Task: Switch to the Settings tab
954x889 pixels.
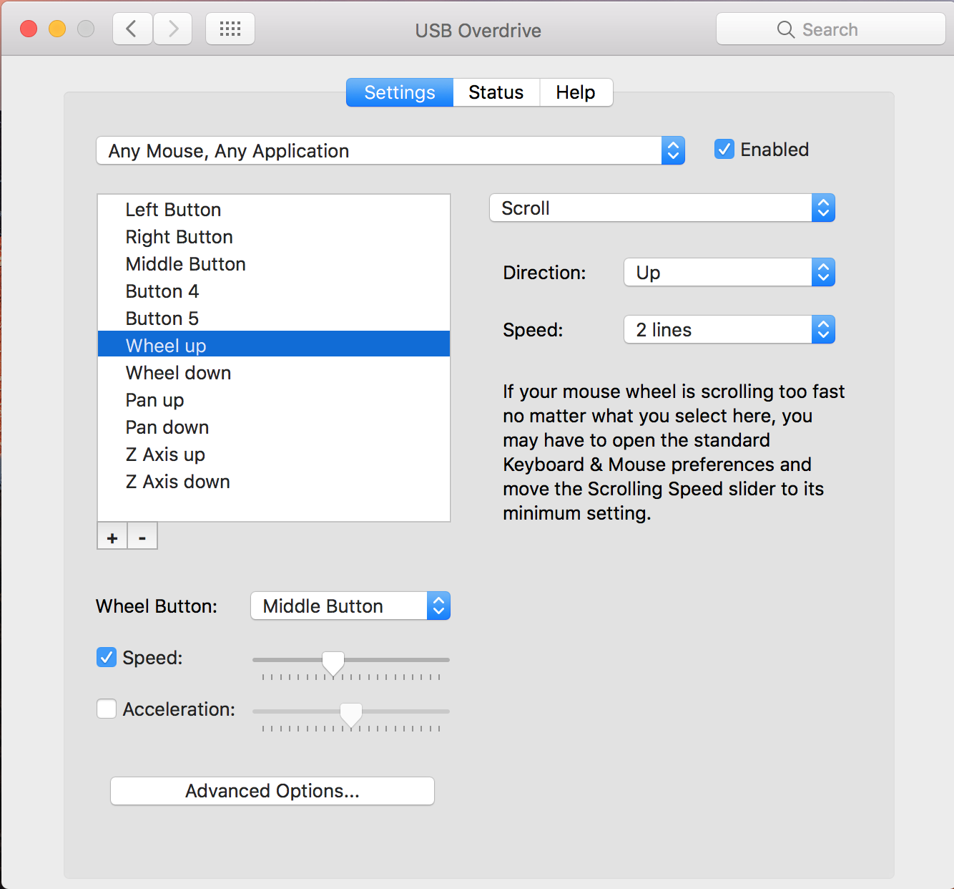Action: tap(400, 92)
